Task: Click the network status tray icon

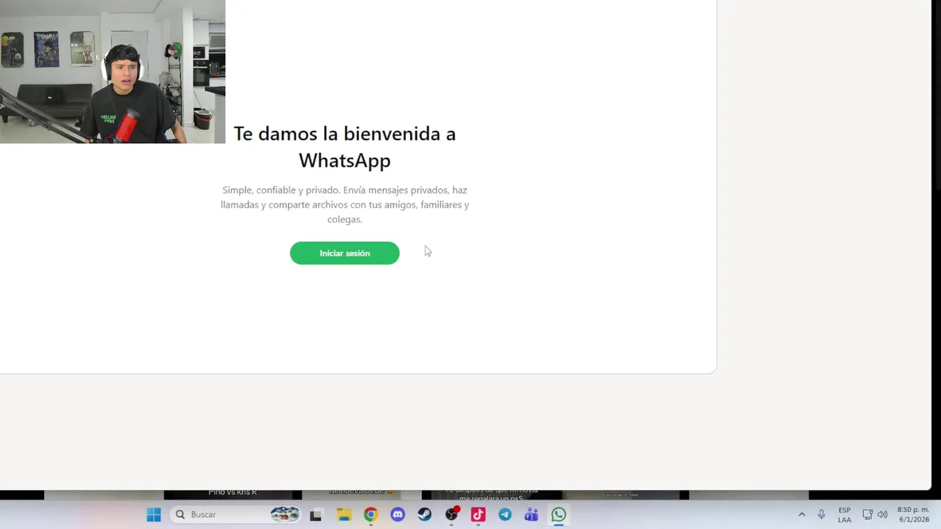Action: [867, 514]
